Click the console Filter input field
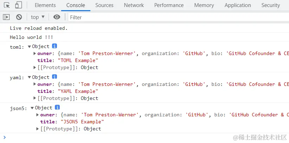The height and width of the screenshot is (143, 289). tap(176, 17)
